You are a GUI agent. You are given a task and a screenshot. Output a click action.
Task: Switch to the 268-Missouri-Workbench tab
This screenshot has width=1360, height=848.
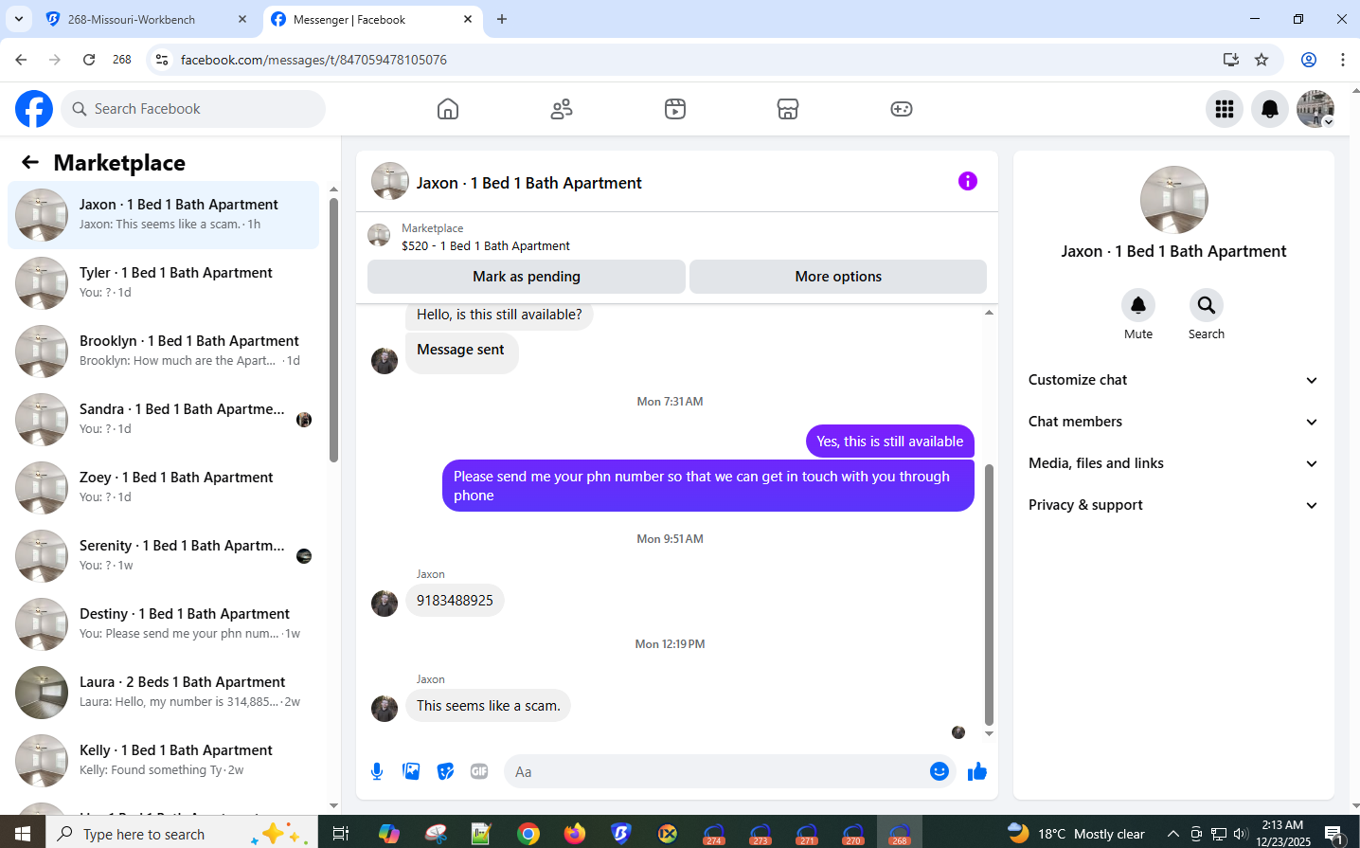147,19
